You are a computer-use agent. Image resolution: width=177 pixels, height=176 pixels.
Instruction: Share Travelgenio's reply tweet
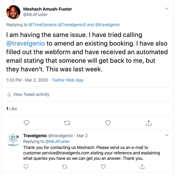point(142,166)
